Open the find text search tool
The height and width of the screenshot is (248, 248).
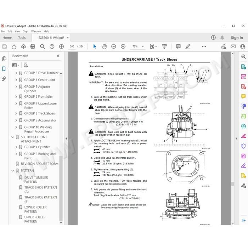tap(43, 46)
